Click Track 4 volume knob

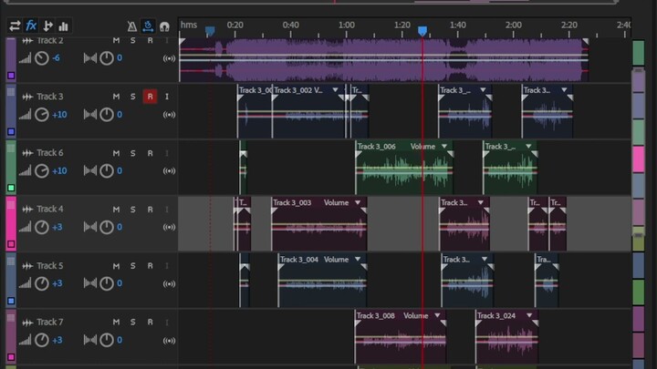(41, 227)
